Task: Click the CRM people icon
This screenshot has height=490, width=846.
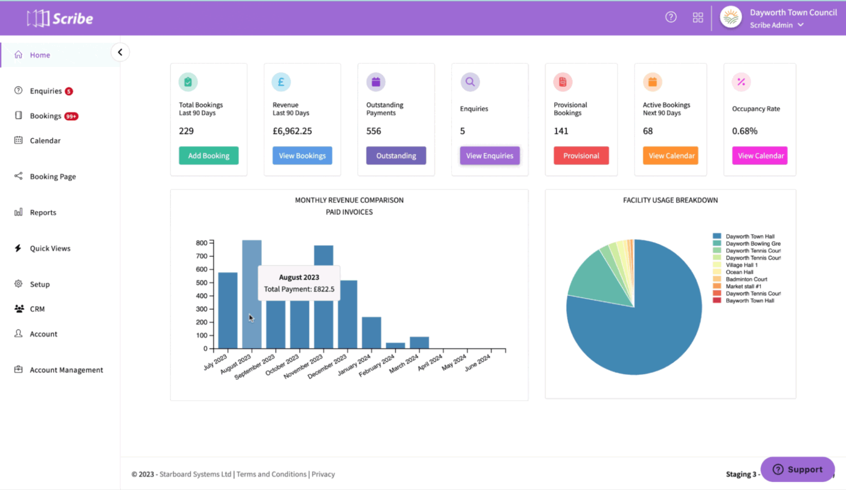Action: pyautogui.click(x=18, y=308)
